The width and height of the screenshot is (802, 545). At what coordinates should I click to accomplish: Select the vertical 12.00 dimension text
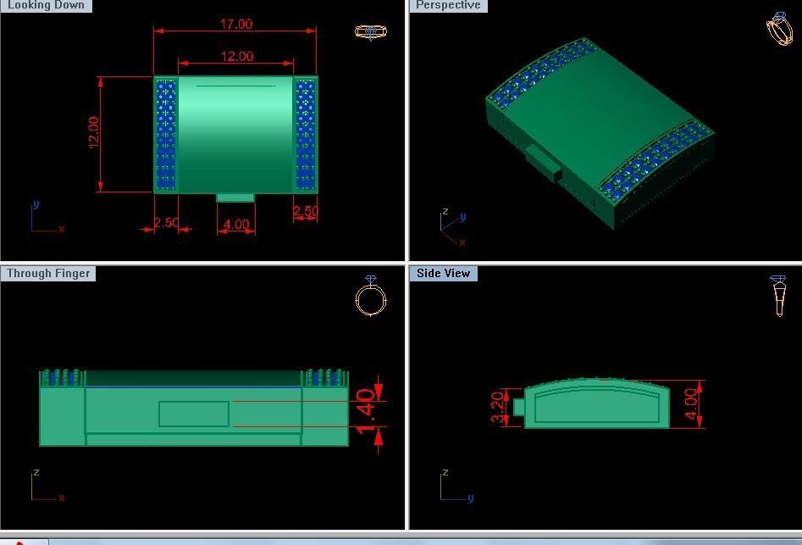pyautogui.click(x=94, y=132)
